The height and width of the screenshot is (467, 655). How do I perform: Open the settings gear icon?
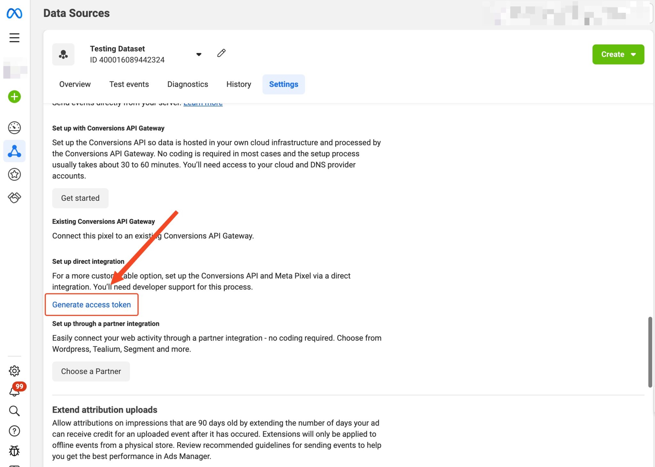[x=14, y=371]
